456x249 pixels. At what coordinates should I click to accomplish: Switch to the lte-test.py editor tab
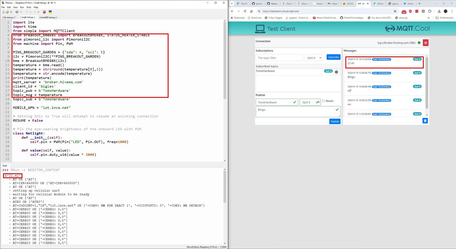9,17
